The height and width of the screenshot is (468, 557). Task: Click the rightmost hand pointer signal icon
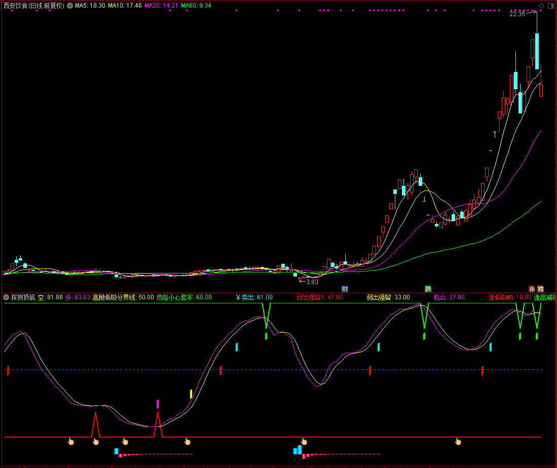pyautogui.click(x=458, y=441)
